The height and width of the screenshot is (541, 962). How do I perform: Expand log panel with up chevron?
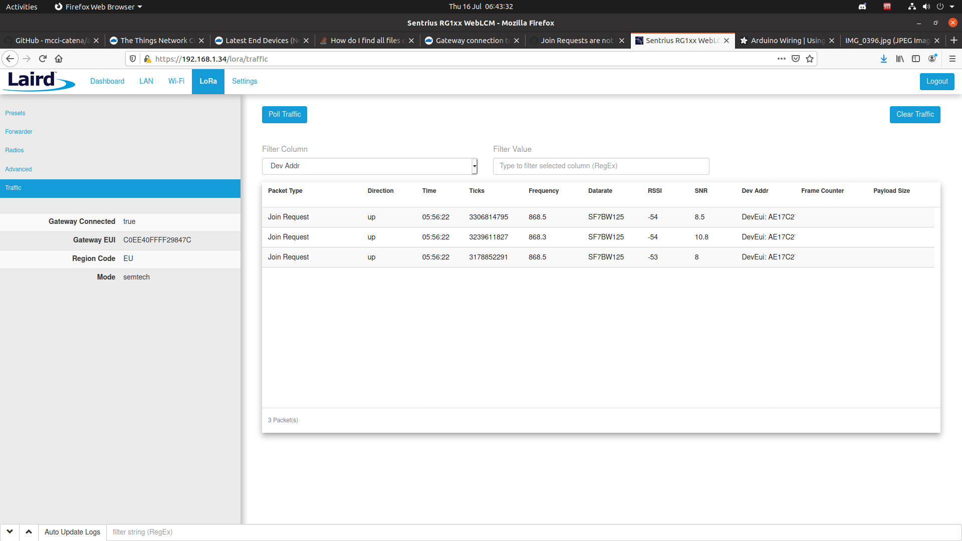pyautogui.click(x=29, y=532)
